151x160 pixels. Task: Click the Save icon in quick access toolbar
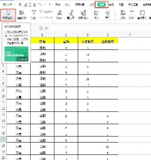click(20, 5)
